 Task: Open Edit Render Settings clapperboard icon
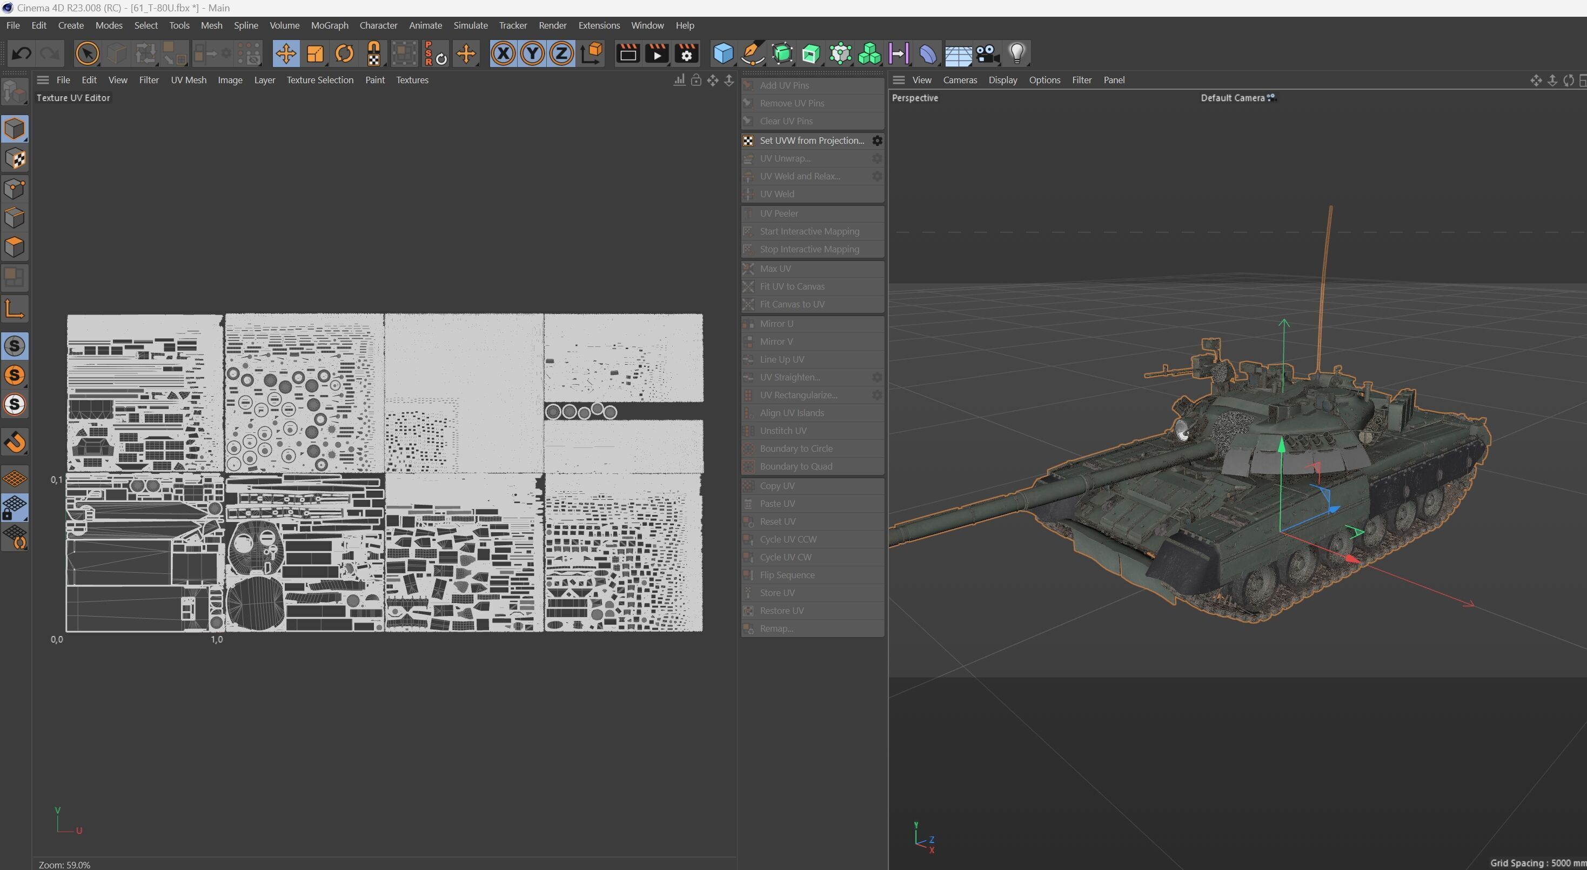pos(686,53)
